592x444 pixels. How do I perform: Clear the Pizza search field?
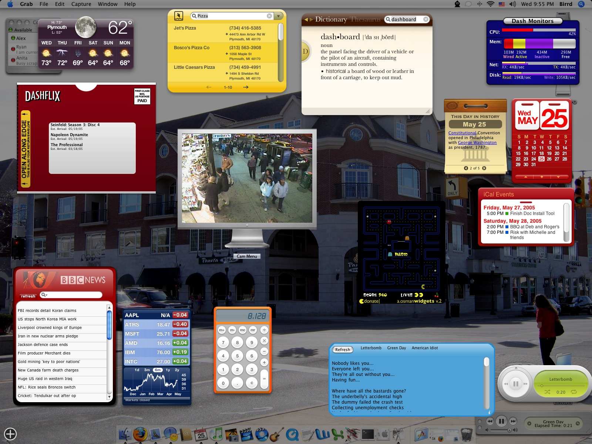269,16
